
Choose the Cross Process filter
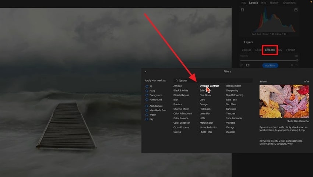pyautogui.click(x=181, y=127)
